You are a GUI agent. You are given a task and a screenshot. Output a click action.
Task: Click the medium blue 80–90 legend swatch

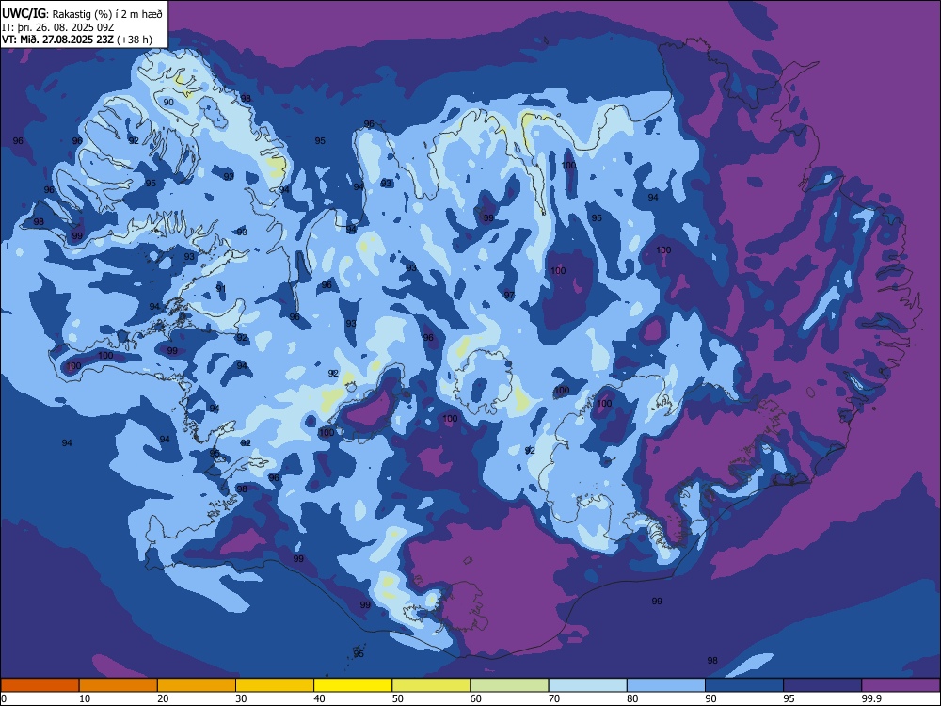pyautogui.click(x=666, y=685)
